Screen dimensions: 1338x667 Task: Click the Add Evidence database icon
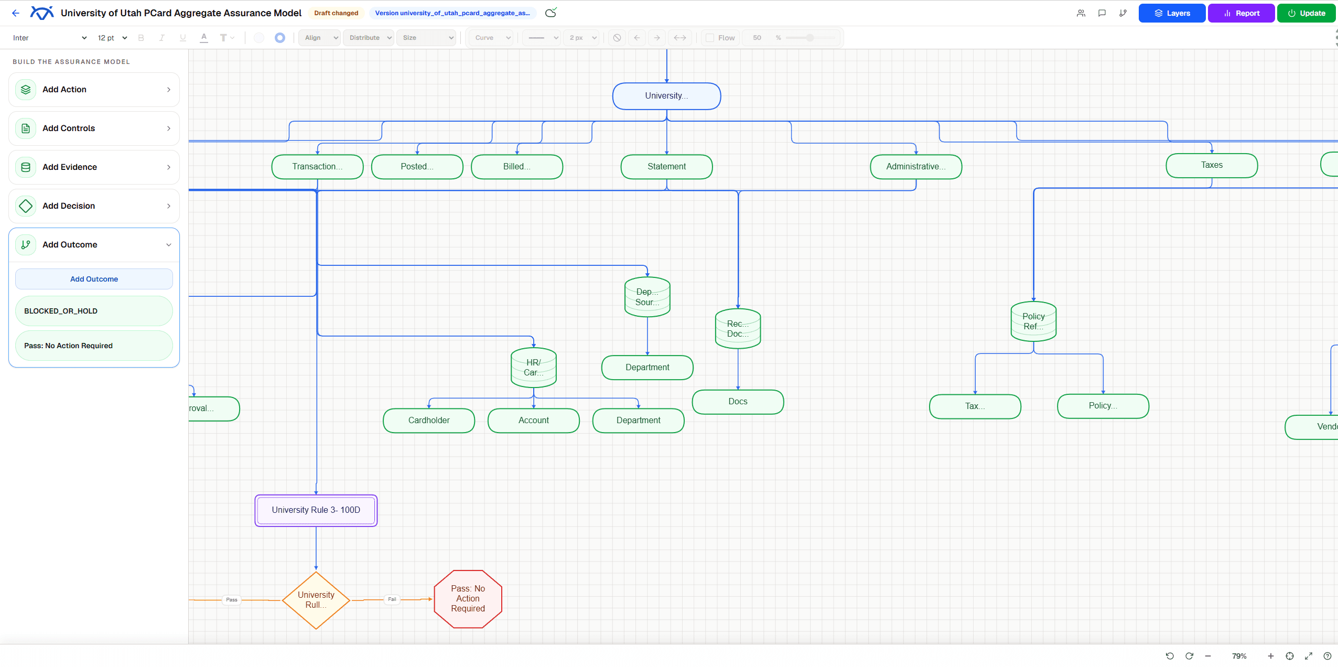(26, 167)
